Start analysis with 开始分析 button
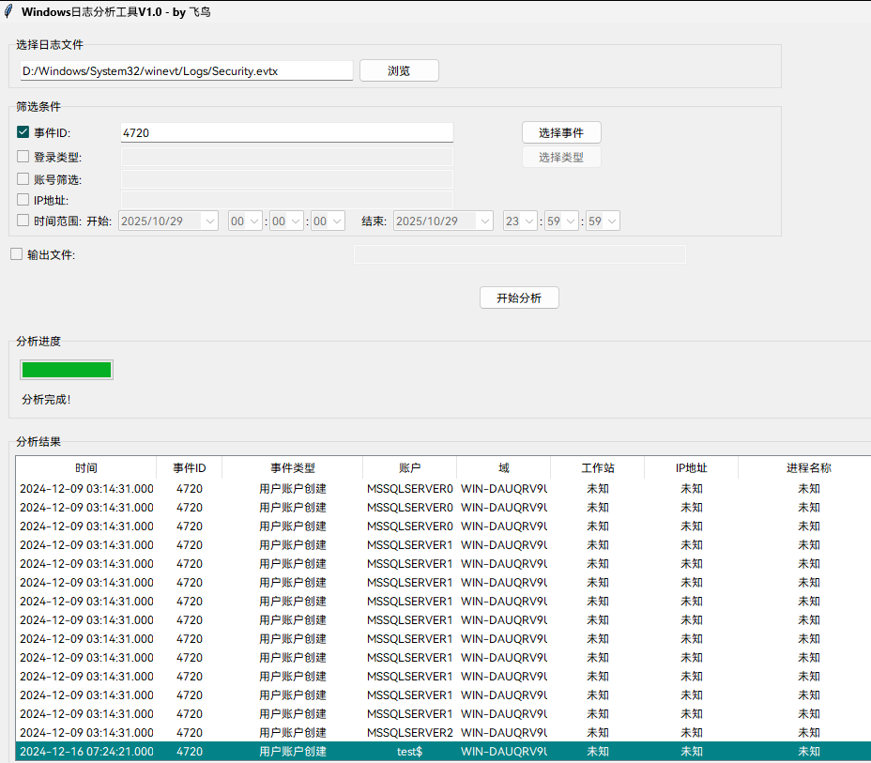The image size is (871, 763). click(519, 298)
